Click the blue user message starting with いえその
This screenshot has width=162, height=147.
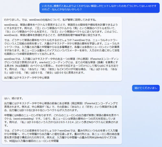point(99,8)
